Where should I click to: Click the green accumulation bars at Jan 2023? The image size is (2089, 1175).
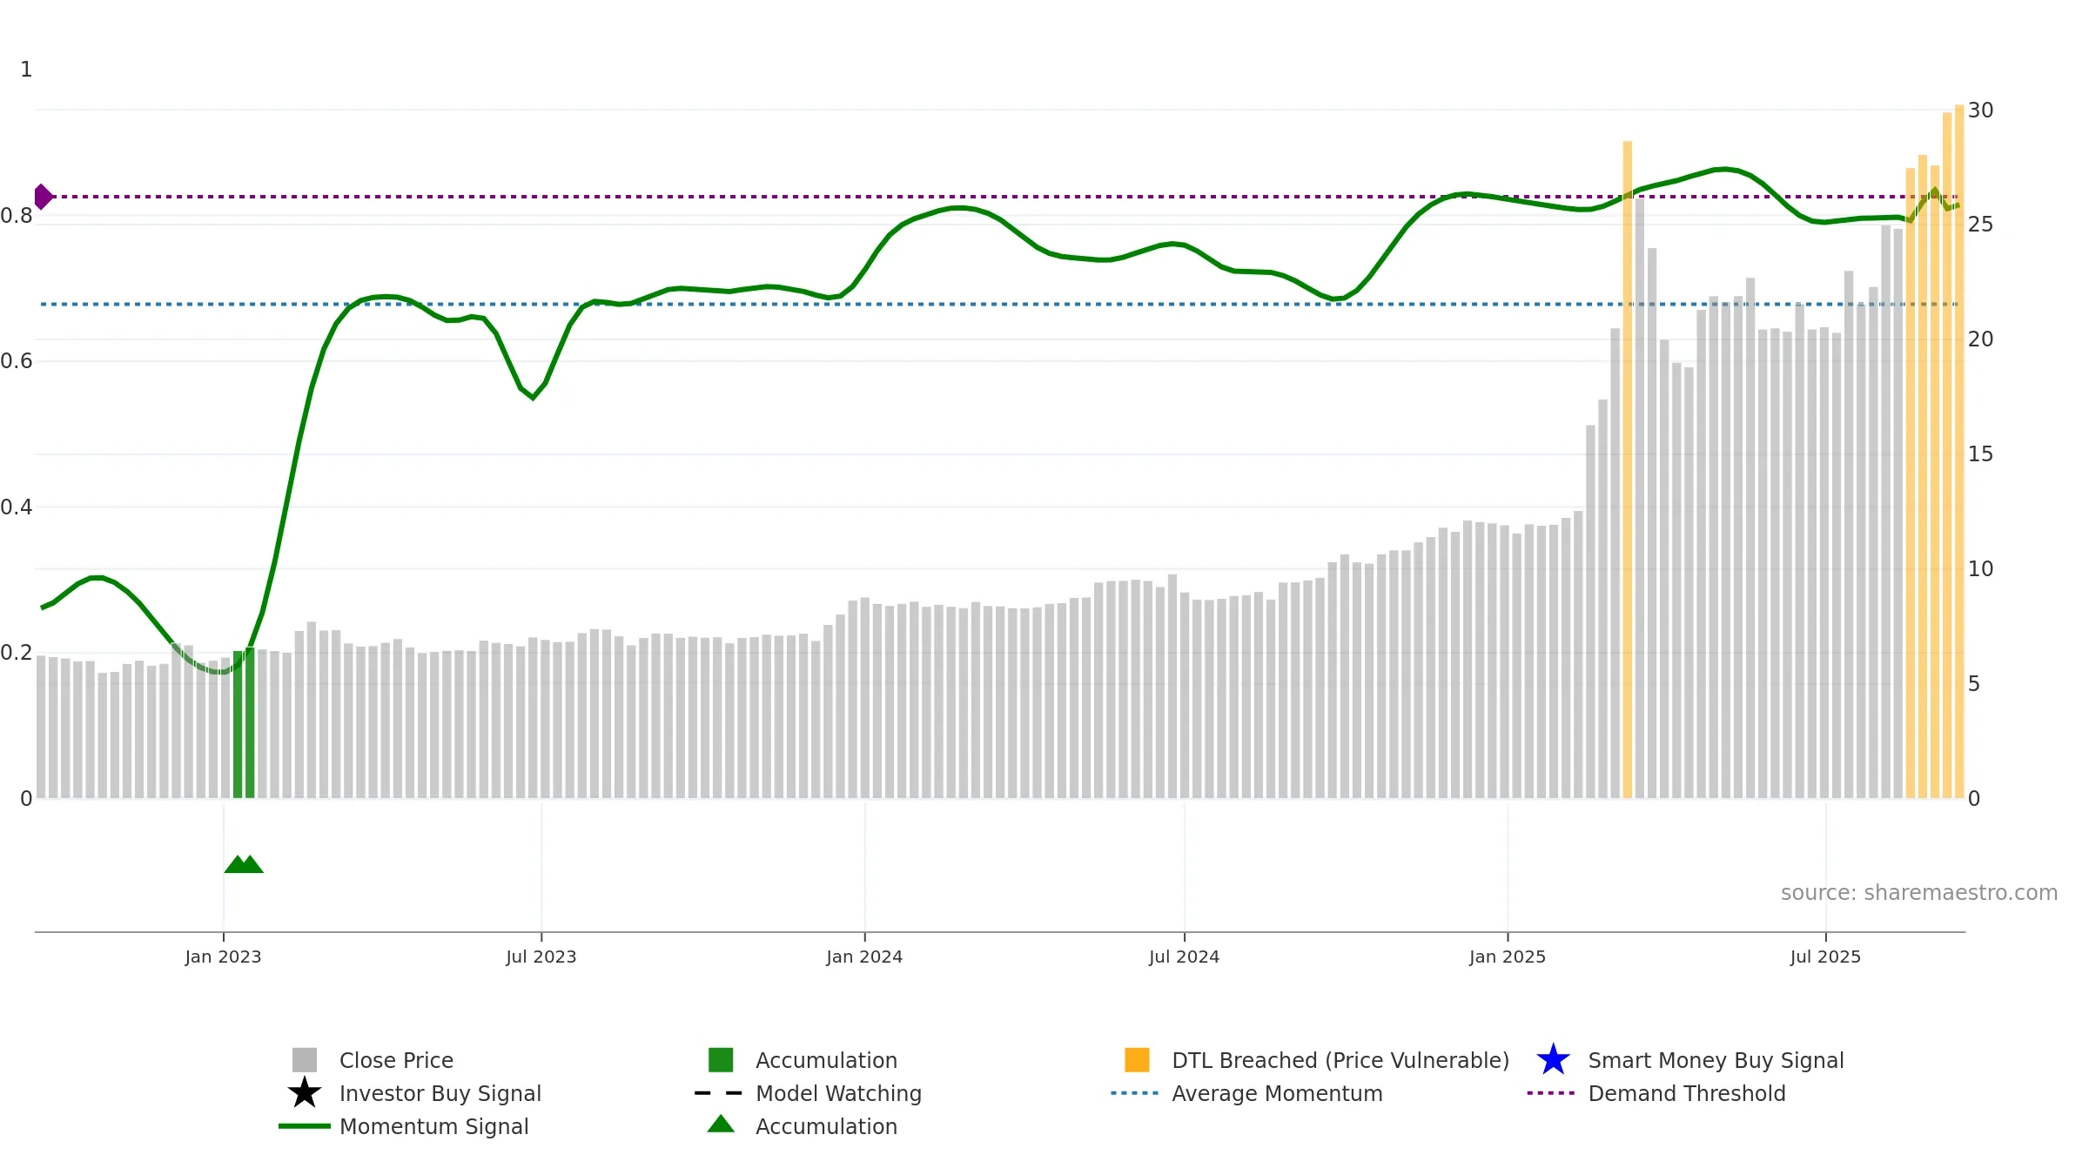point(244,723)
